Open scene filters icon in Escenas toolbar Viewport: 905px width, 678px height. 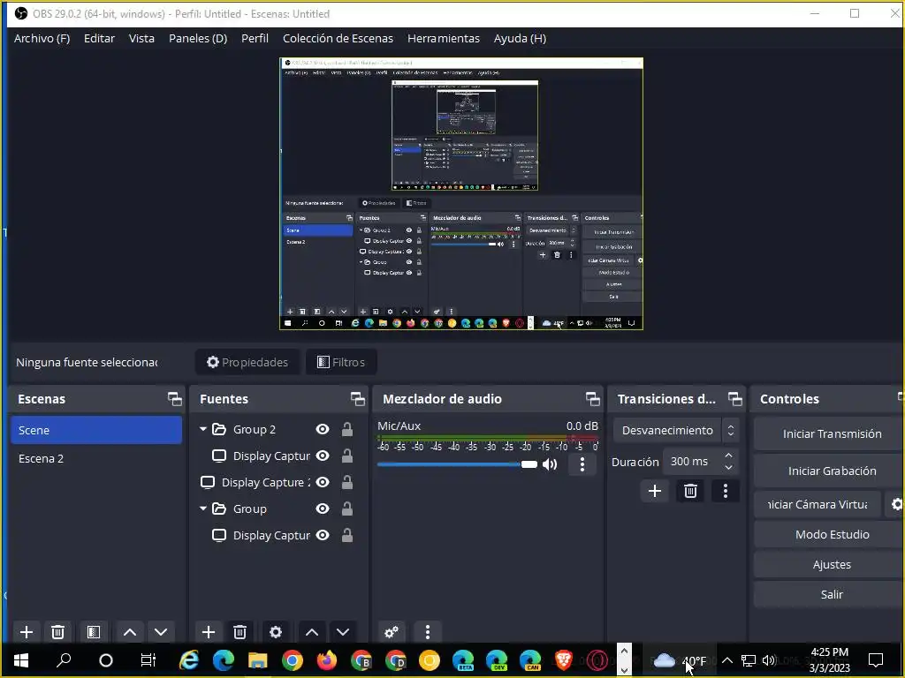(94, 632)
